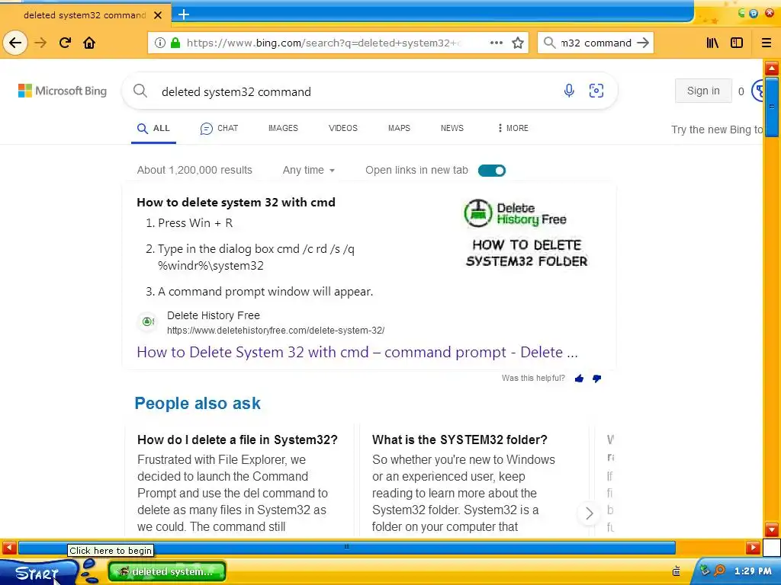This screenshot has width=781, height=585.
Task: Click the horizontal scrollbar right arrow
Action: pos(753,548)
